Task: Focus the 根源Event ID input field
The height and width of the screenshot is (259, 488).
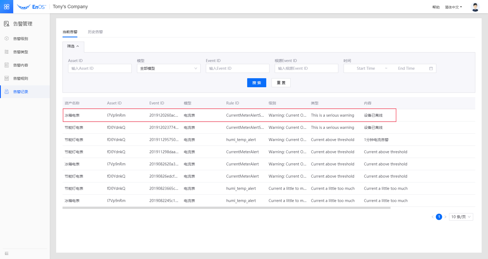Action: click(307, 68)
